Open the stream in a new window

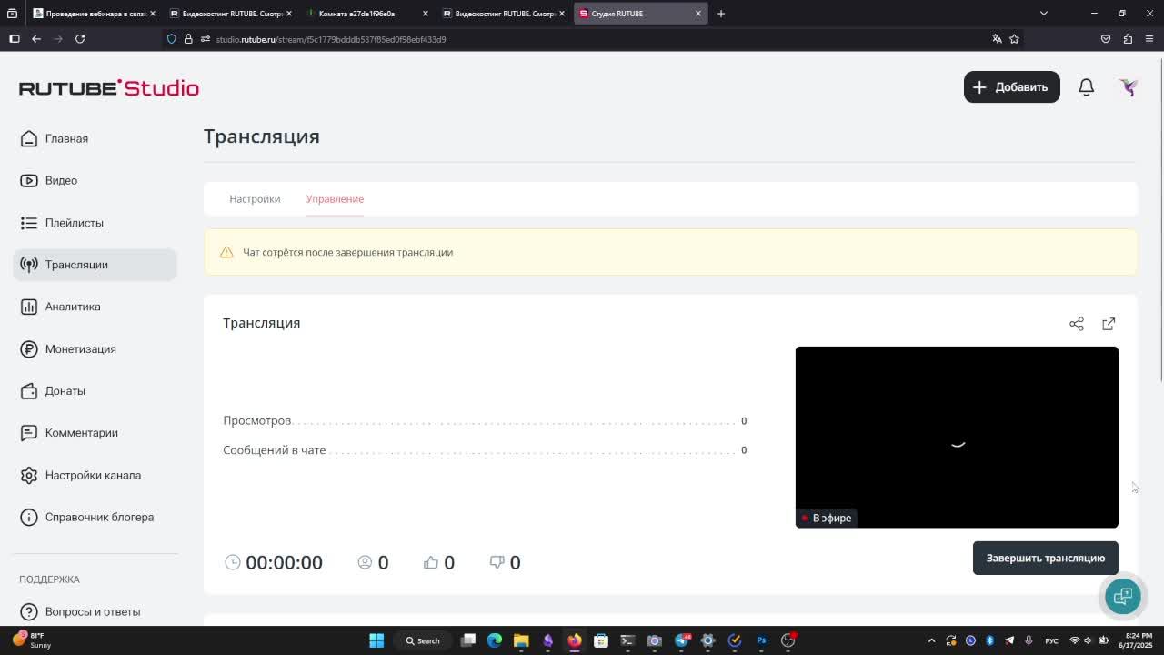pyautogui.click(x=1109, y=324)
